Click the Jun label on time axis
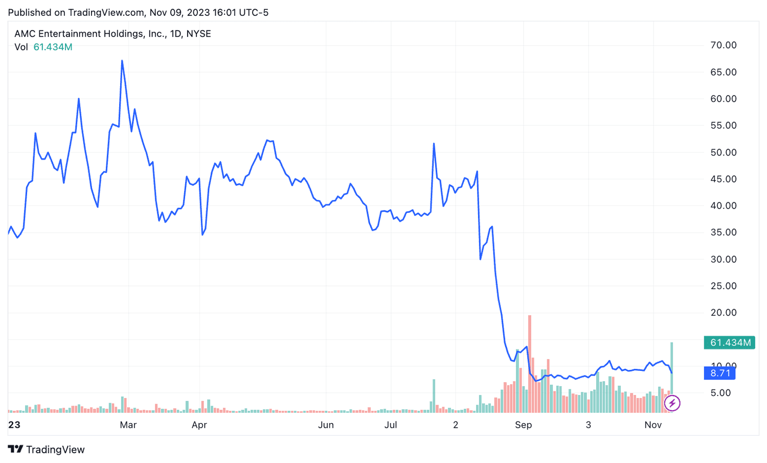This screenshot has height=463, width=767. [326, 425]
